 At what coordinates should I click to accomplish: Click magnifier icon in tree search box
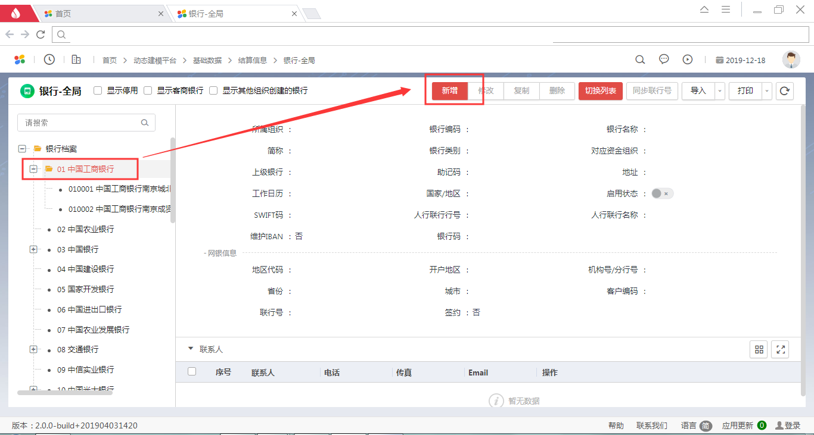tap(144, 123)
